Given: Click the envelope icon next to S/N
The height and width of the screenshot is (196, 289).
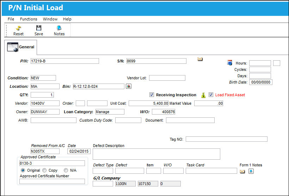Looking at the screenshot, I should (200, 59).
